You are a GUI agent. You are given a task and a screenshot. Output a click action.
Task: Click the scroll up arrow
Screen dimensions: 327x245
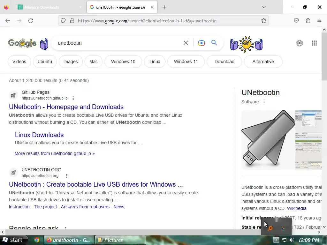(x=324, y=30)
